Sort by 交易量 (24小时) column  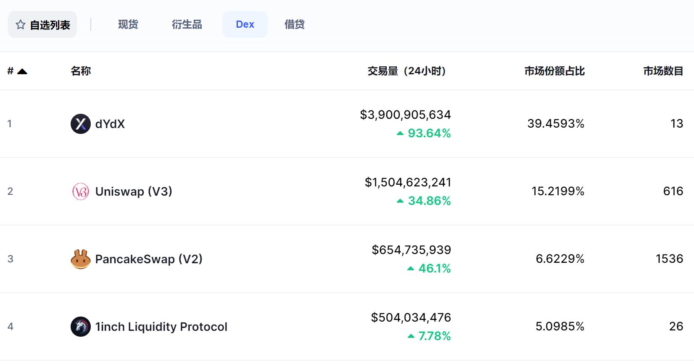coord(406,71)
